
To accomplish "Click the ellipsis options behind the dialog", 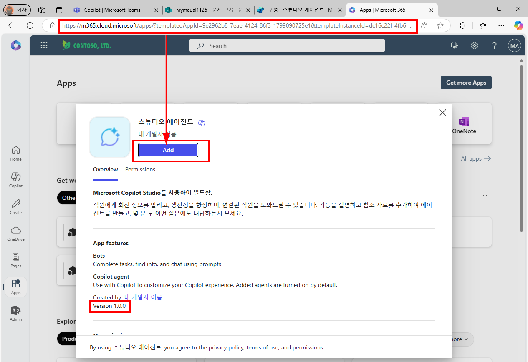I will 485,195.
